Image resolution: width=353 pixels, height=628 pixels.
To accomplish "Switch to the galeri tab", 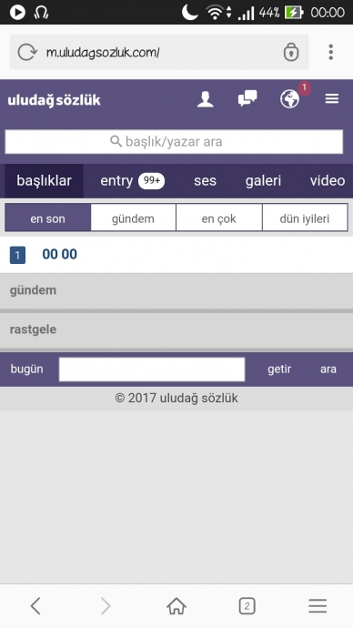I will 263,181.
